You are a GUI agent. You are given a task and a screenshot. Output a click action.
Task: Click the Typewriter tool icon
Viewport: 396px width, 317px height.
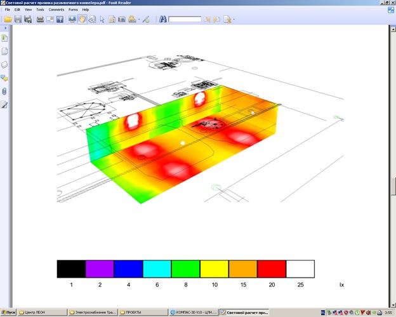(x=132, y=19)
